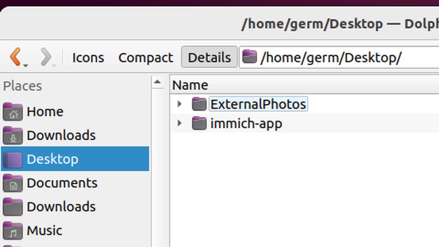Click the Documents folder icon in Places
This screenshot has height=247, width=439.
pos(13,183)
